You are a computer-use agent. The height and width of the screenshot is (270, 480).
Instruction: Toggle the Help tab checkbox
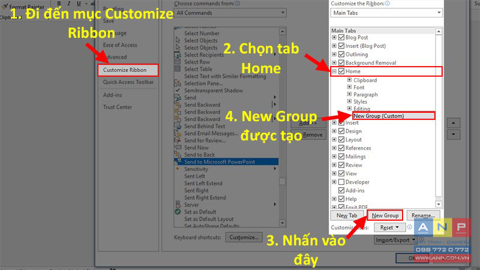(x=341, y=199)
